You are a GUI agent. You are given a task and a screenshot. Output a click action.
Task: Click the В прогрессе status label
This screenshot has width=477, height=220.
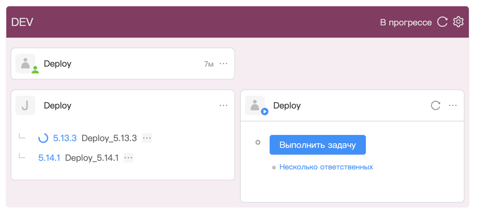click(405, 23)
